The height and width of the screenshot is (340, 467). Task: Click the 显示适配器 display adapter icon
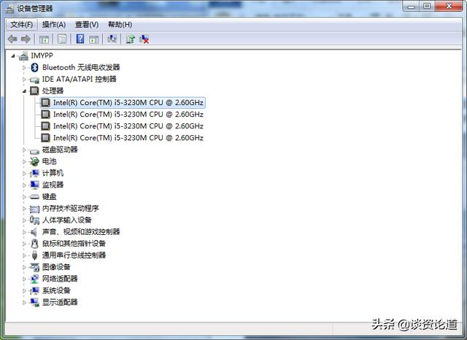[34, 303]
